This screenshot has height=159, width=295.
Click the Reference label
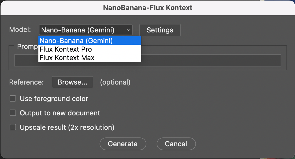26,82
